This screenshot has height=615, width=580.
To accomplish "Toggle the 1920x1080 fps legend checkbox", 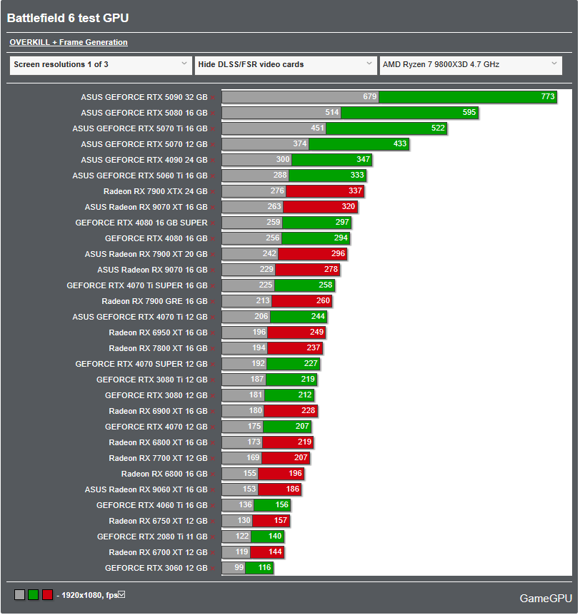I will coord(121,594).
